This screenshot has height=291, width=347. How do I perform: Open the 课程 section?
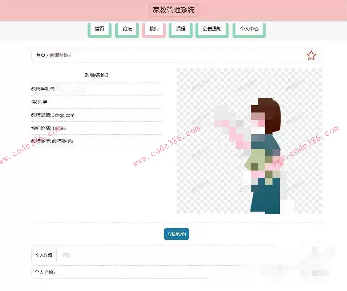pyautogui.click(x=180, y=29)
